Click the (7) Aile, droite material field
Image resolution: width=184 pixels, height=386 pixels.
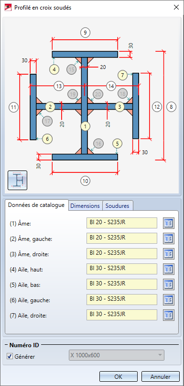coord(122,315)
